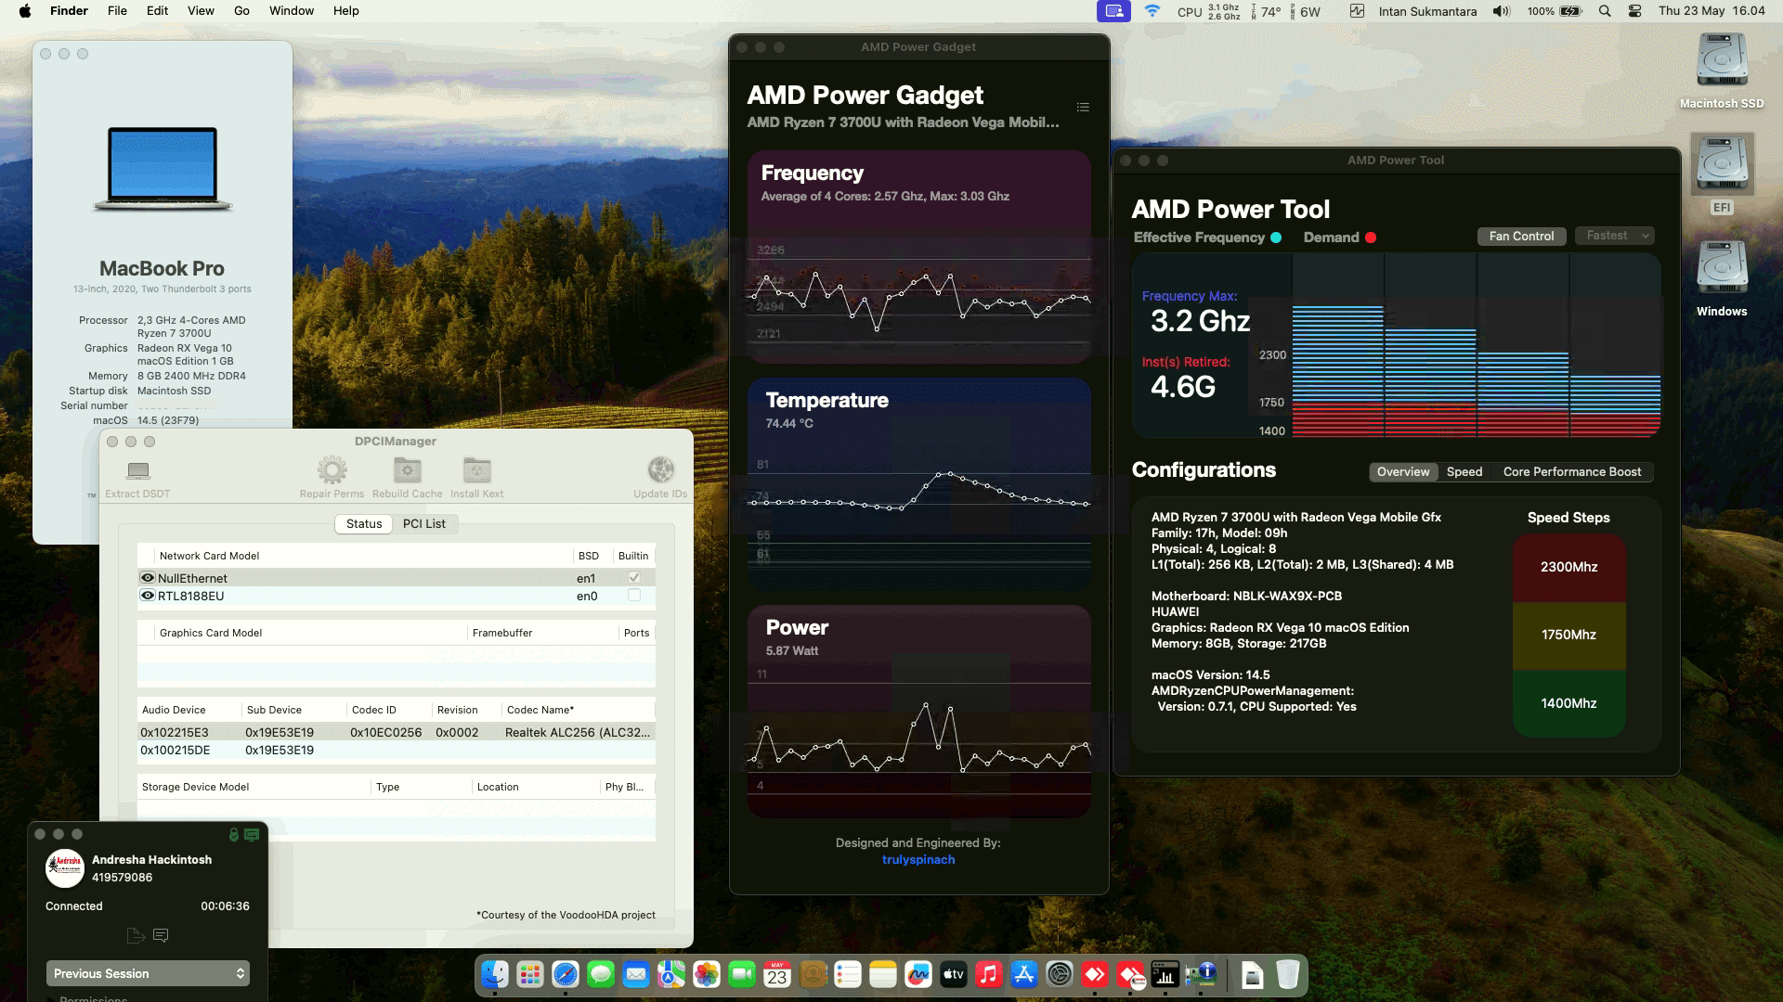The height and width of the screenshot is (1002, 1783).
Task: Click the volume icon in the menu bar
Action: (1502, 11)
